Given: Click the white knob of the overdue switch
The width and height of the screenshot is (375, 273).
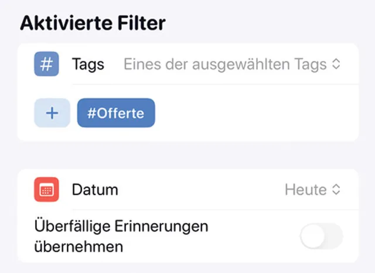Looking at the screenshot, I should tap(312, 236).
